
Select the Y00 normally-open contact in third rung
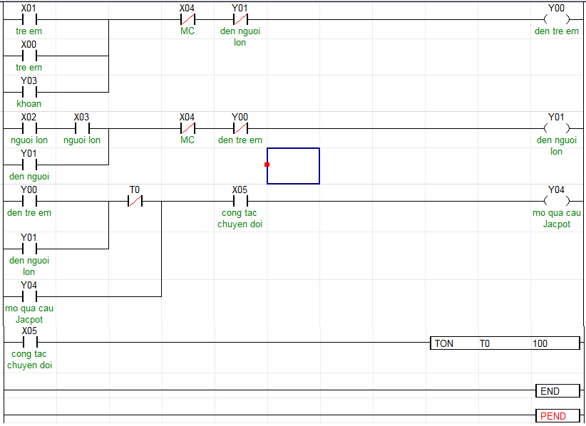click(29, 202)
